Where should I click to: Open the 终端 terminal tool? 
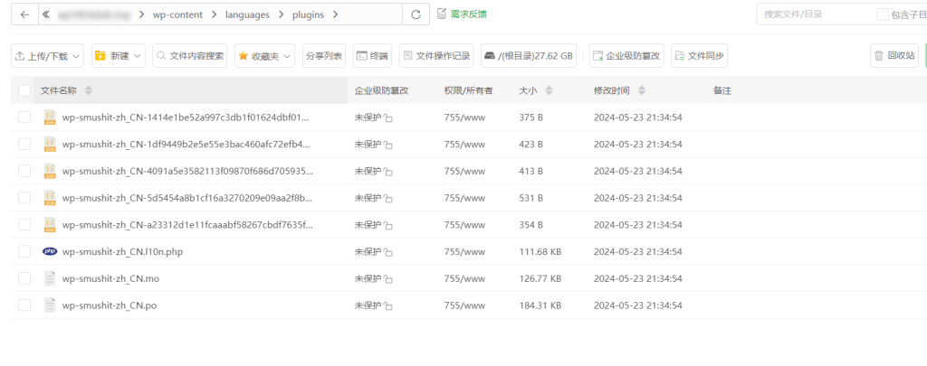pos(372,56)
